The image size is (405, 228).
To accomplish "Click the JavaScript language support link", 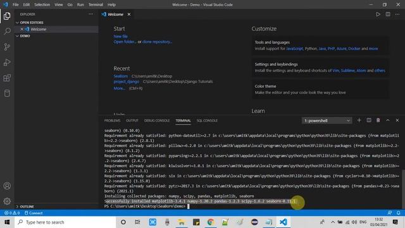I will [294, 49].
